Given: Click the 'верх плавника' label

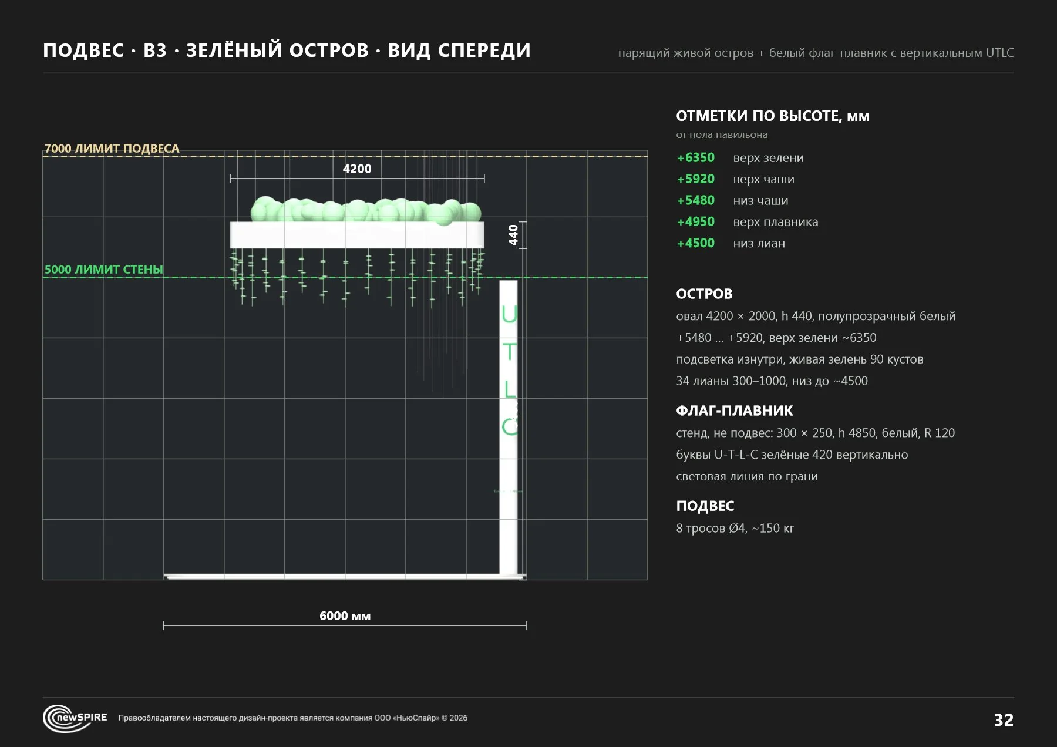Looking at the screenshot, I should coord(775,222).
